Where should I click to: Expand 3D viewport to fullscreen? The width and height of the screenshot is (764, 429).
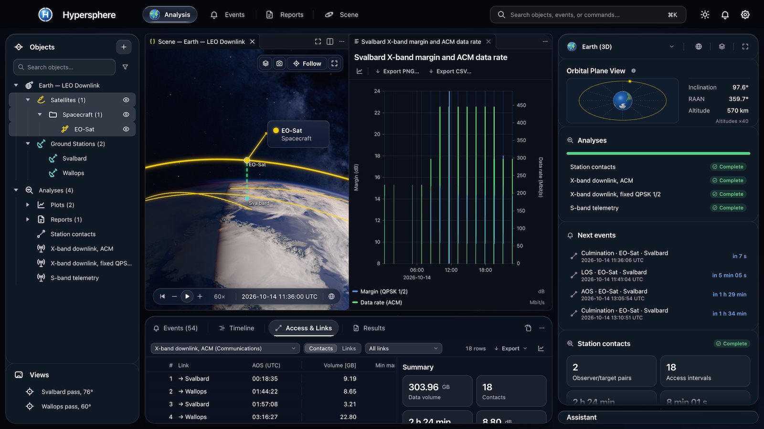click(x=334, y=63)
